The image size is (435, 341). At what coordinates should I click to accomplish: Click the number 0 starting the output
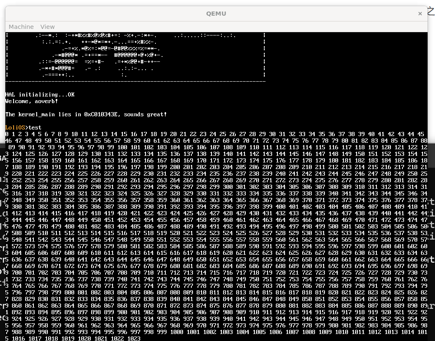pos(7,134)
